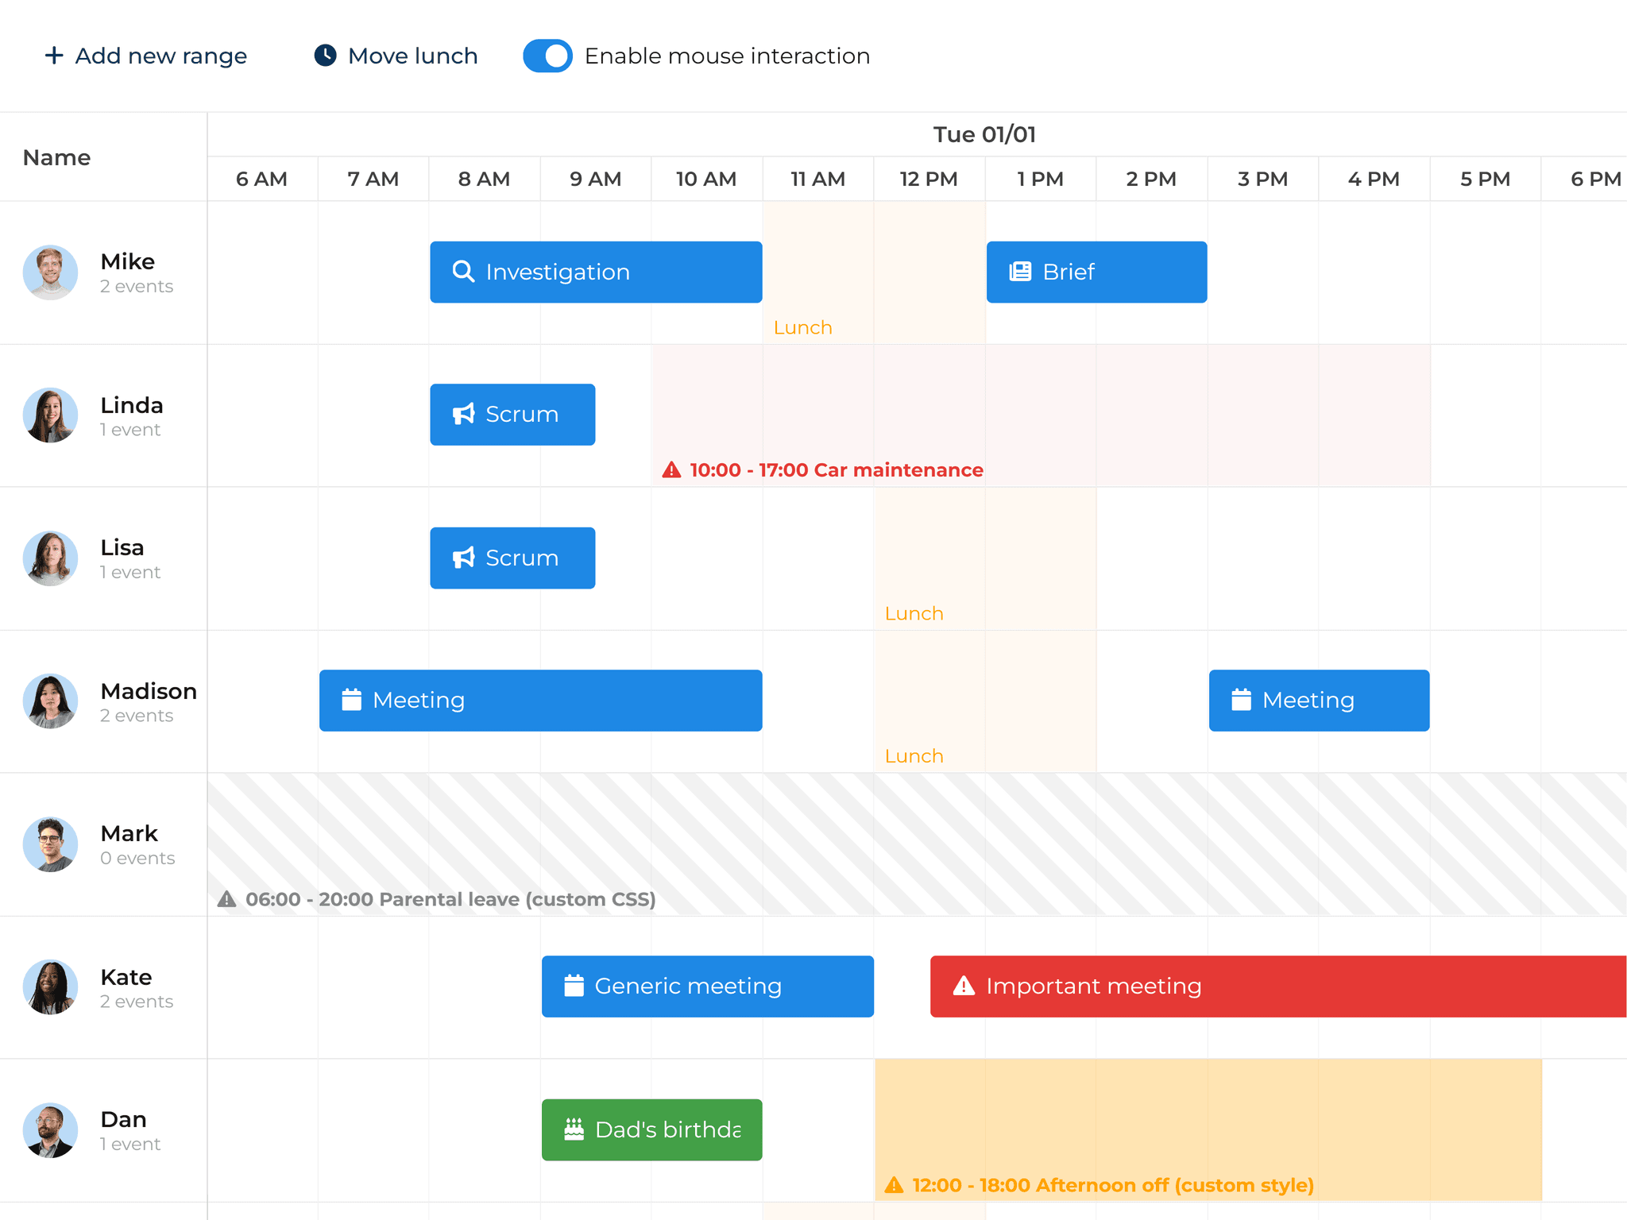Screen dimensions: 1627x1220
Task: Click Mark's profile photo
Action: (50, 844)
